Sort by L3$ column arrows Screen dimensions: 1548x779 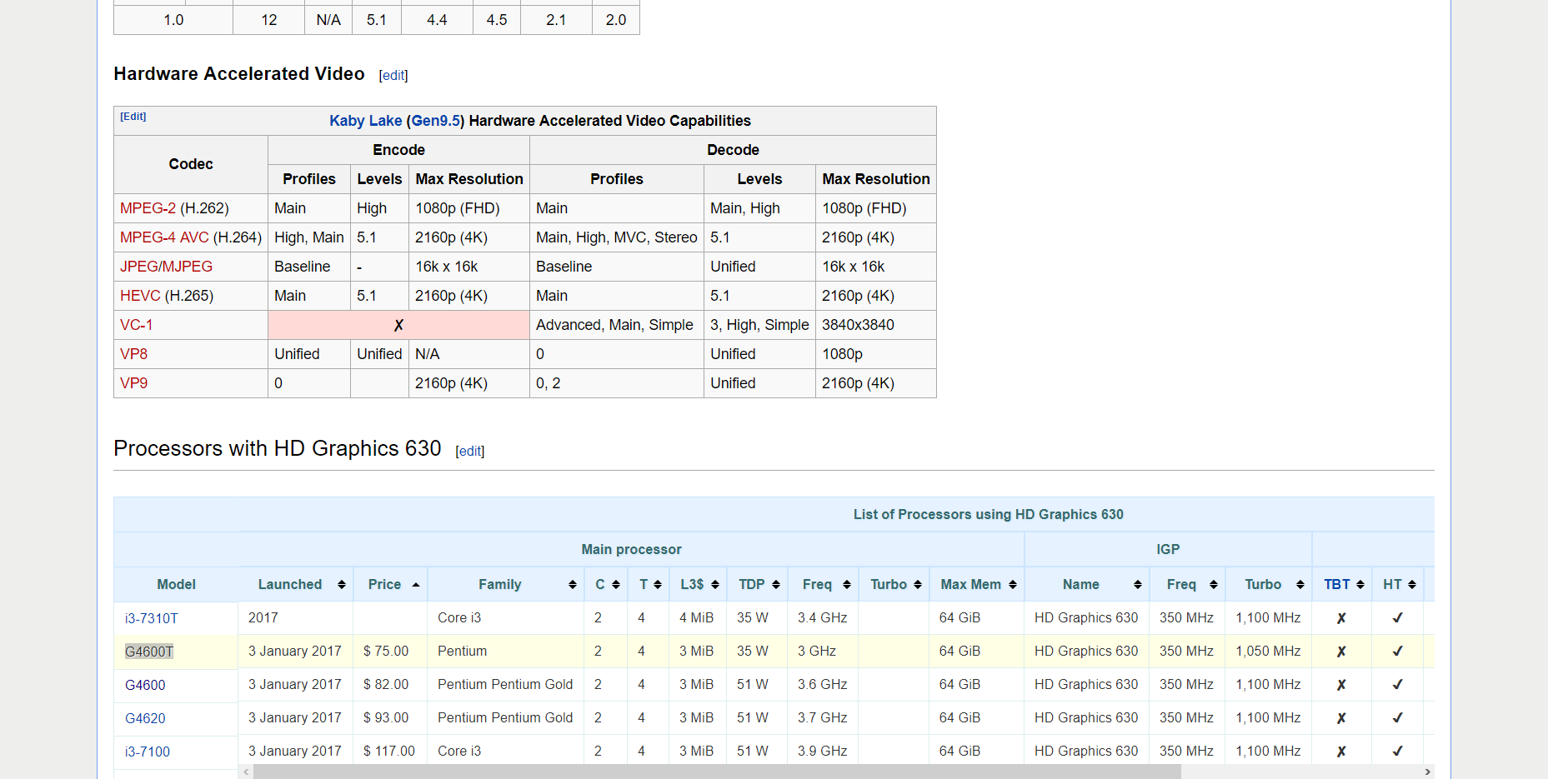coord(715,585)
